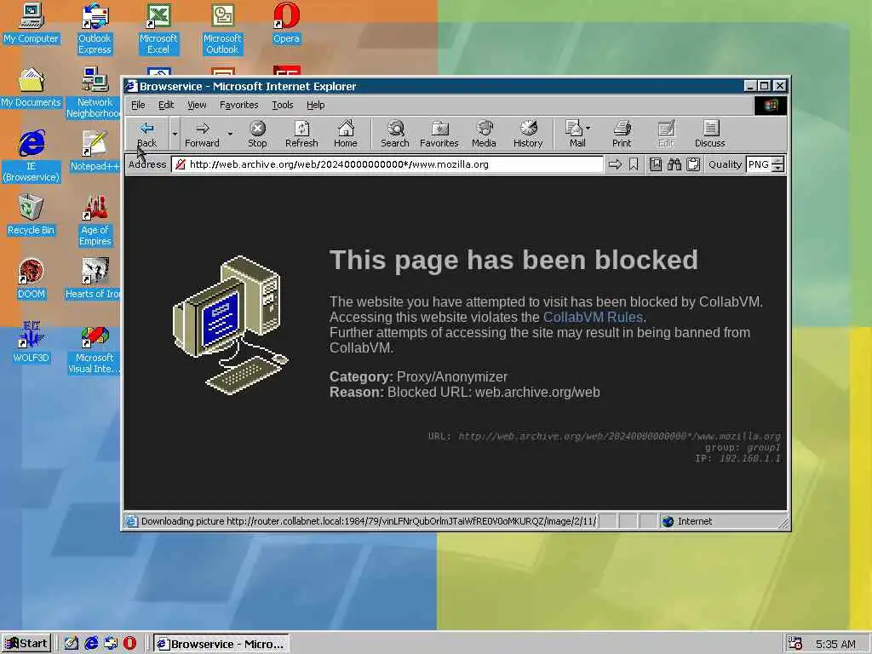Select Opera desktop shortcut
Screen dimensions: 872x654
click(x=286, y=23)
